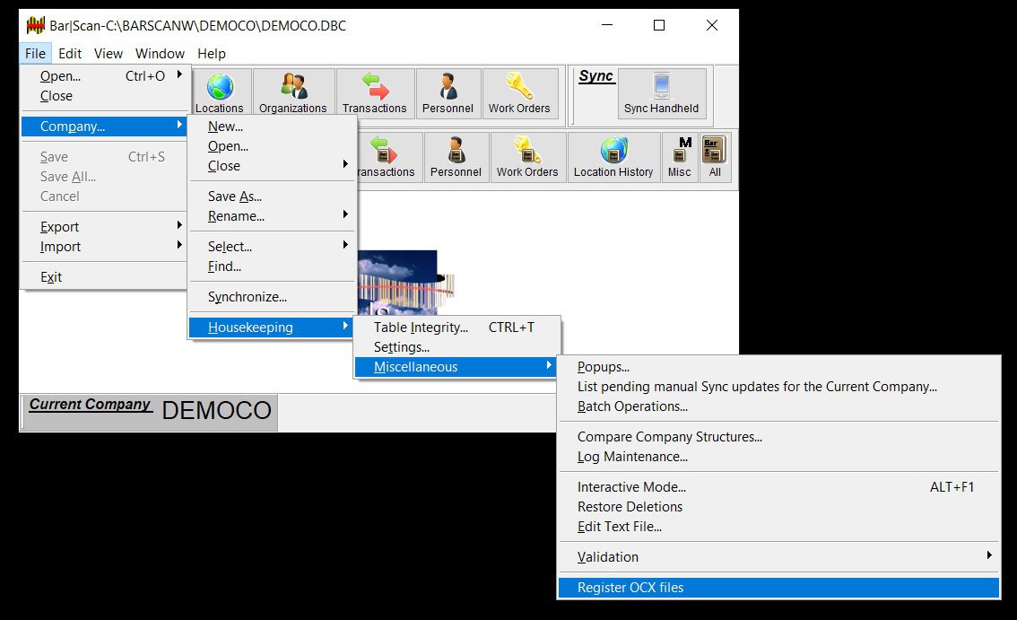Choose Edit Text File...
This screenshot has height=620, width=1017.
click(778, 527)
